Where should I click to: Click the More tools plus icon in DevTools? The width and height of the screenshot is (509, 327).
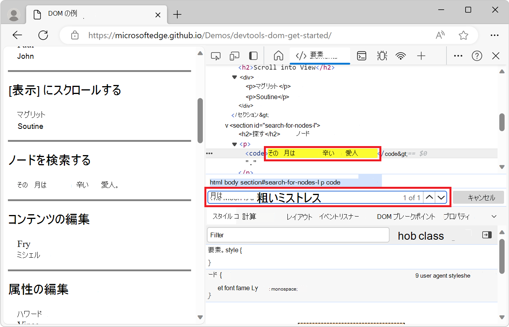click(421, 56)
